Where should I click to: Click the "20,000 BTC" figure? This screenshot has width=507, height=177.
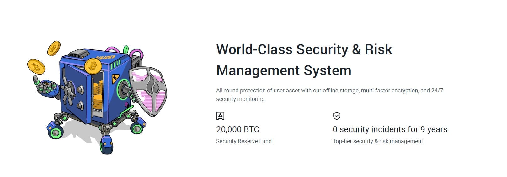click(237, 129)
